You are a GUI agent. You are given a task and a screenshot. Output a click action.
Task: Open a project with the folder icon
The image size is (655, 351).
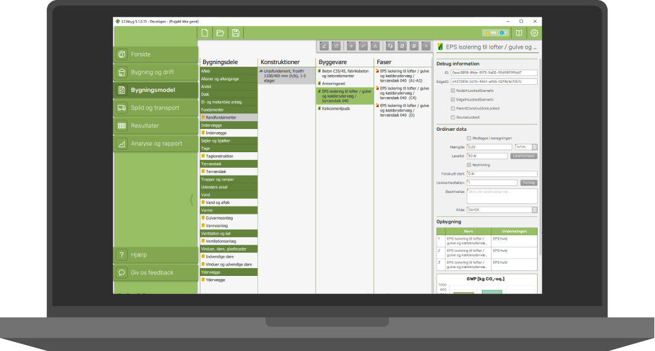(220, 33)
